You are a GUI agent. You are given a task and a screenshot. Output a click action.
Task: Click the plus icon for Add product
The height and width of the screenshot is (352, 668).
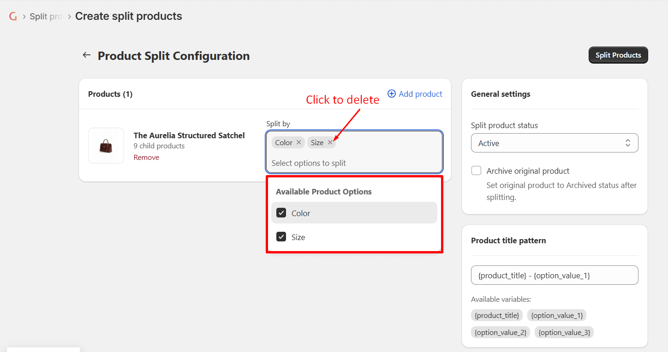(x=392, y=94)
